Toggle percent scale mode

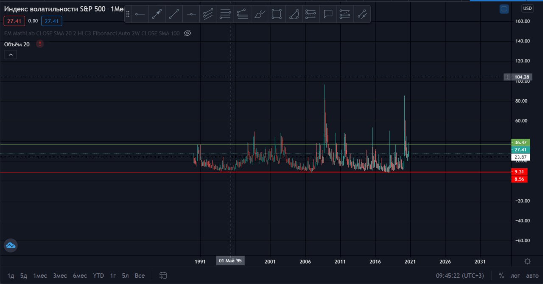point(501,276)
